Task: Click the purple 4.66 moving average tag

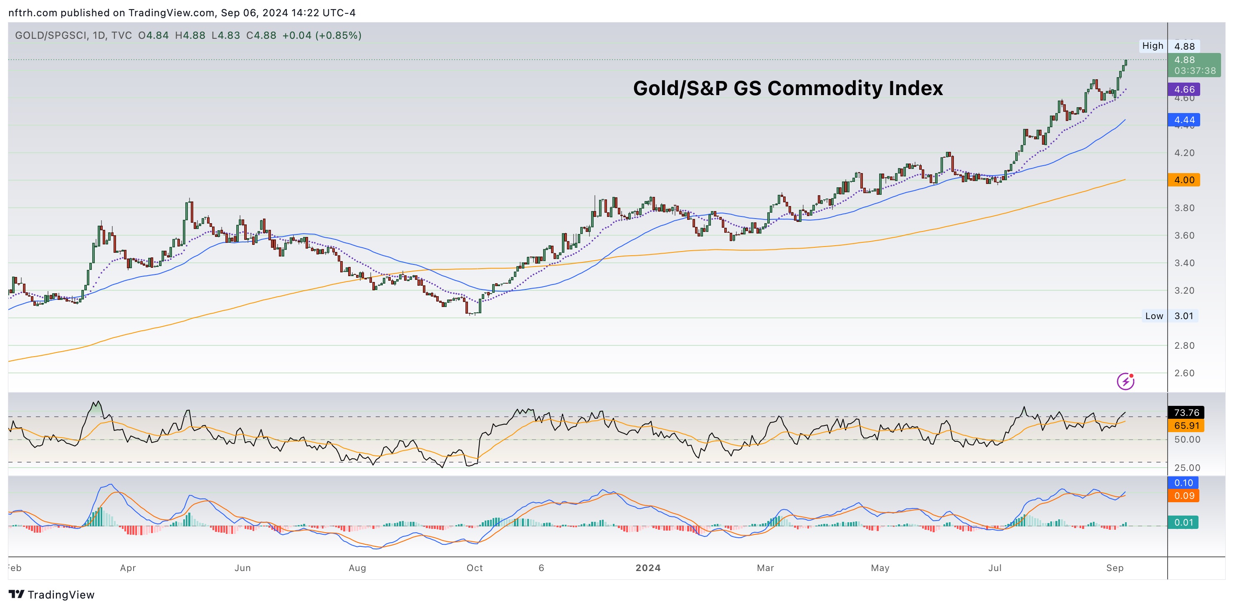Action: pos(1184,90)
